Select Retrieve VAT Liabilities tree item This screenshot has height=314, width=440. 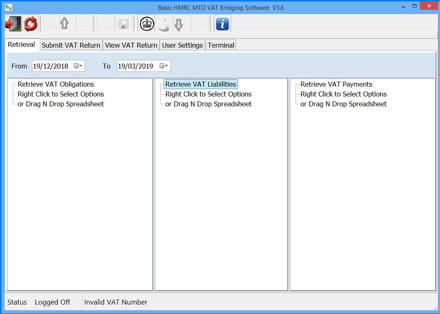201,84
